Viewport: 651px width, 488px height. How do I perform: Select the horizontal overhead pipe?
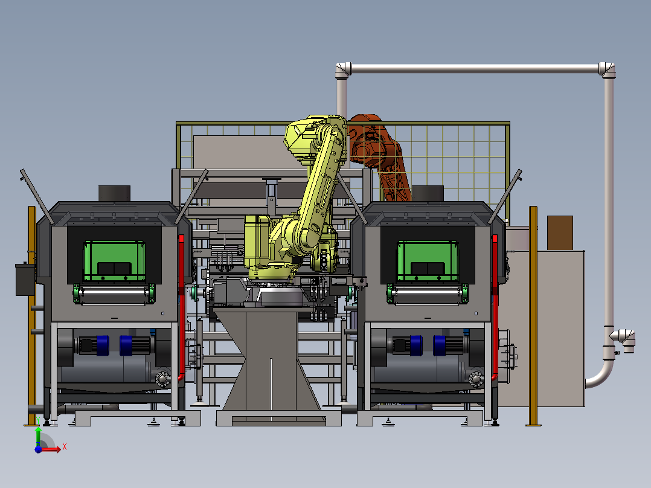pos(475,68)
